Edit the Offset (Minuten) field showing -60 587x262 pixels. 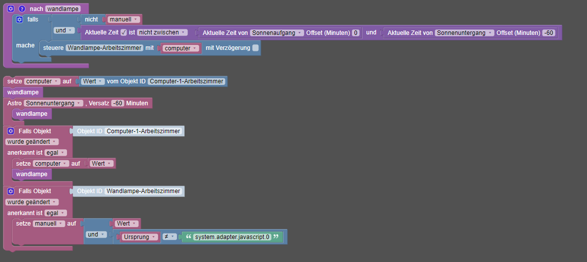[548, 33]
